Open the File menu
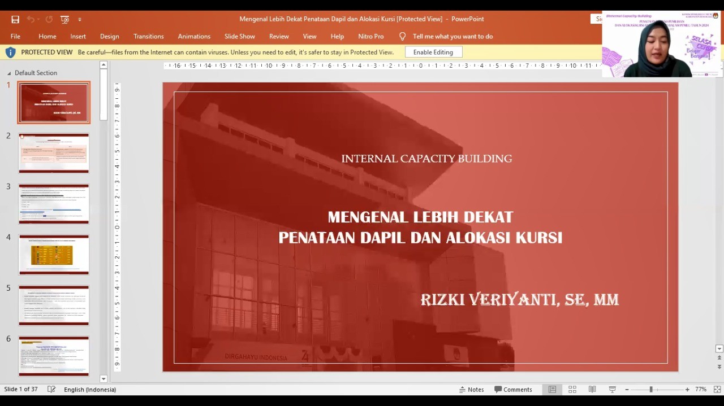724x406 pixels. tap(15, 36)
